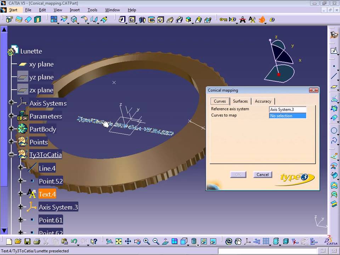Click the Zoom In magnifier icon
This screenshot has height=255, width=340.
[147, 241]
